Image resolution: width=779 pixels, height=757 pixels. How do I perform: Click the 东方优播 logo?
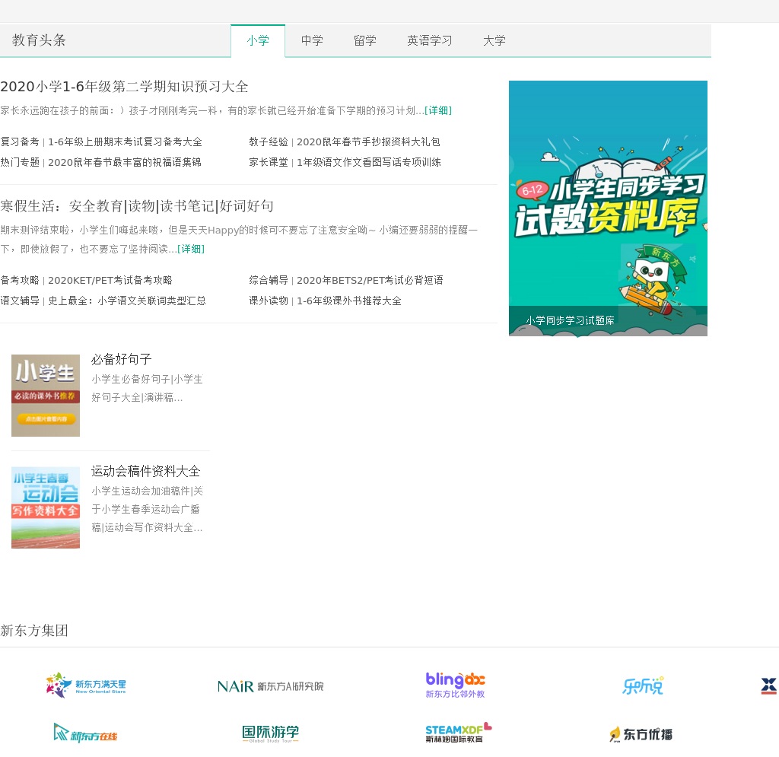(x=641, y=734)
